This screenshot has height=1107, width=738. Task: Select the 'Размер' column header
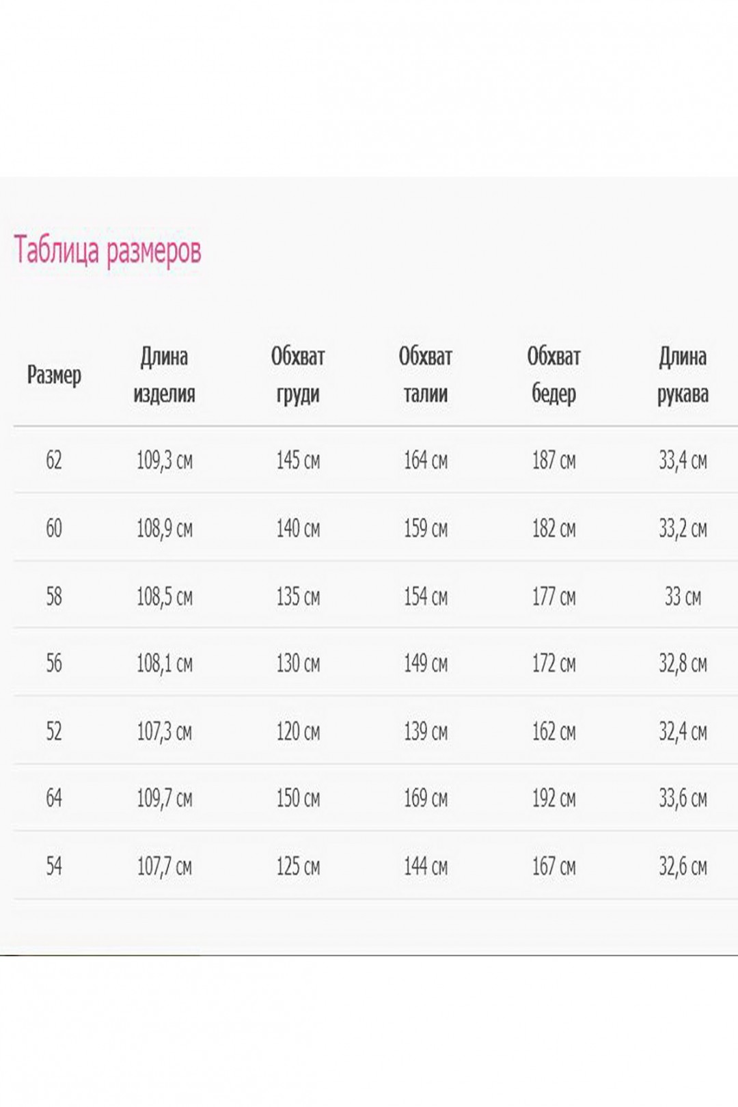point(54,375)
